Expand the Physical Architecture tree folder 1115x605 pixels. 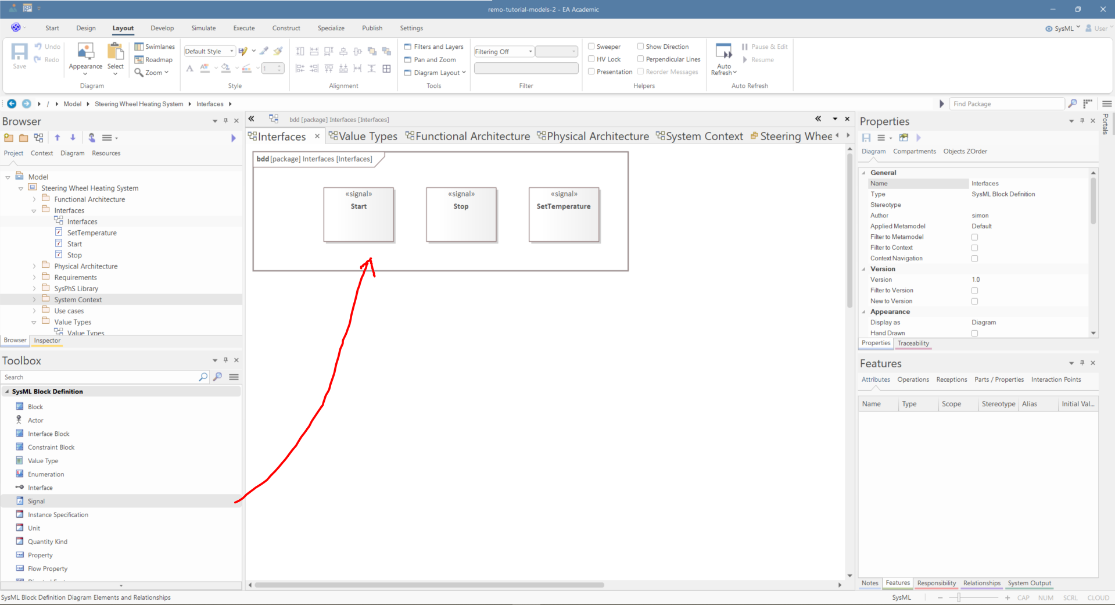click(34, 266)
